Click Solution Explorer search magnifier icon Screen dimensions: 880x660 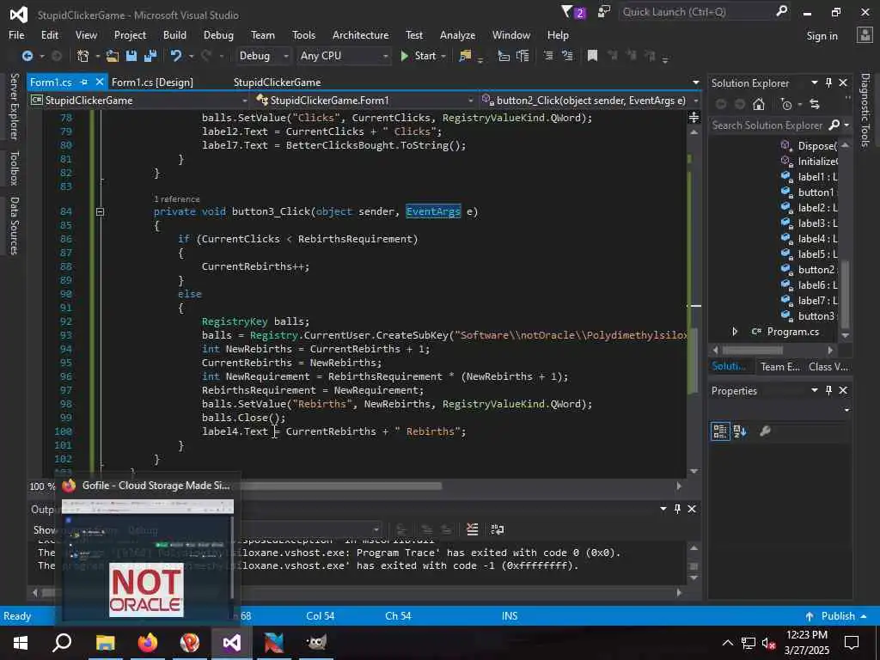click(x=834, y=125)
